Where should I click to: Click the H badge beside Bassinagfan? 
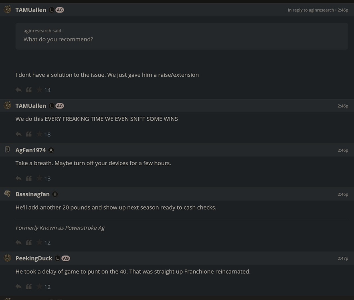55,194
